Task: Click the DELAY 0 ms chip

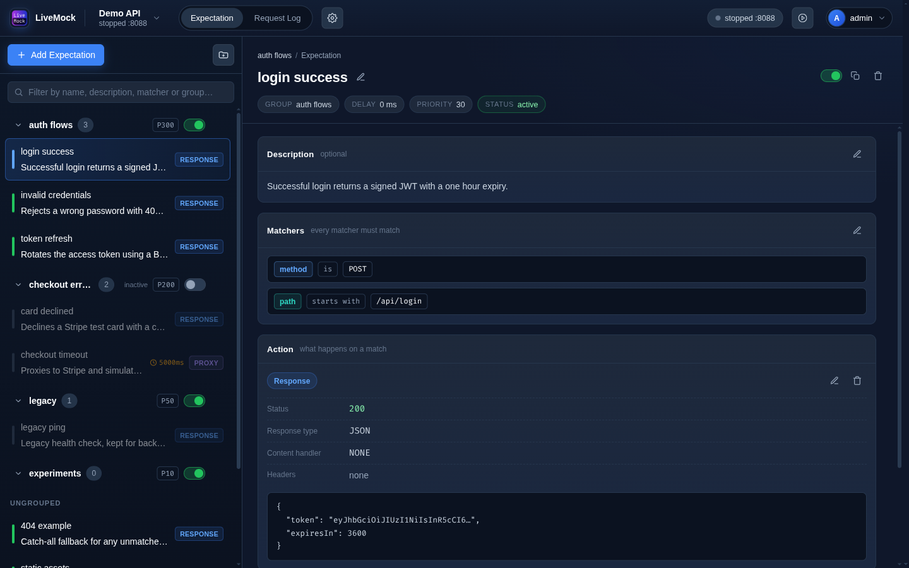Action: pos(374,104)
